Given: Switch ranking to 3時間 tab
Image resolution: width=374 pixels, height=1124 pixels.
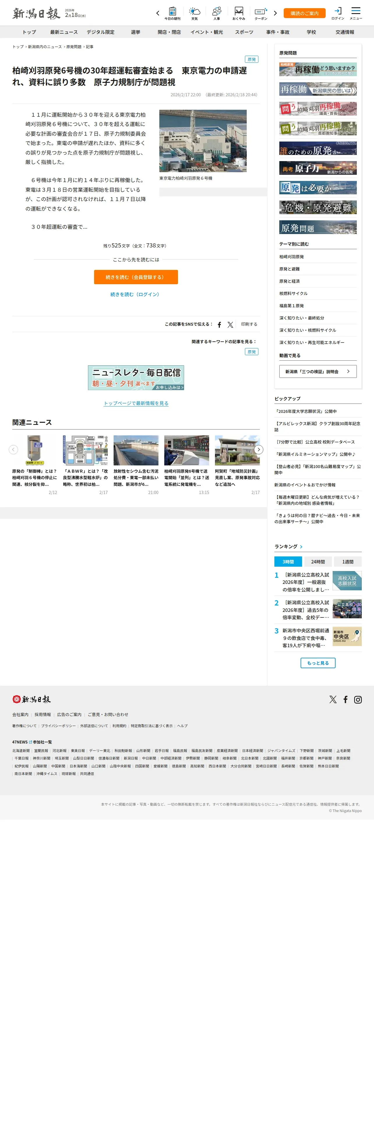Looking at the screenshot, I should 288,562.
